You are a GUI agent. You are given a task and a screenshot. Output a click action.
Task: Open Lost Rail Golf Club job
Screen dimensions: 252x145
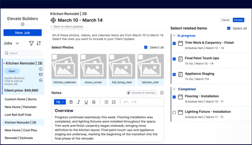(18, 115)
